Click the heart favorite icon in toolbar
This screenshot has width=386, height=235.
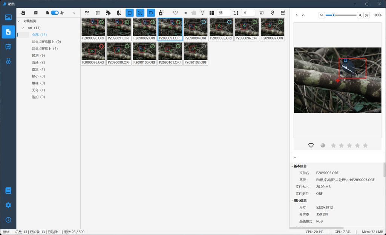(175, 13)
